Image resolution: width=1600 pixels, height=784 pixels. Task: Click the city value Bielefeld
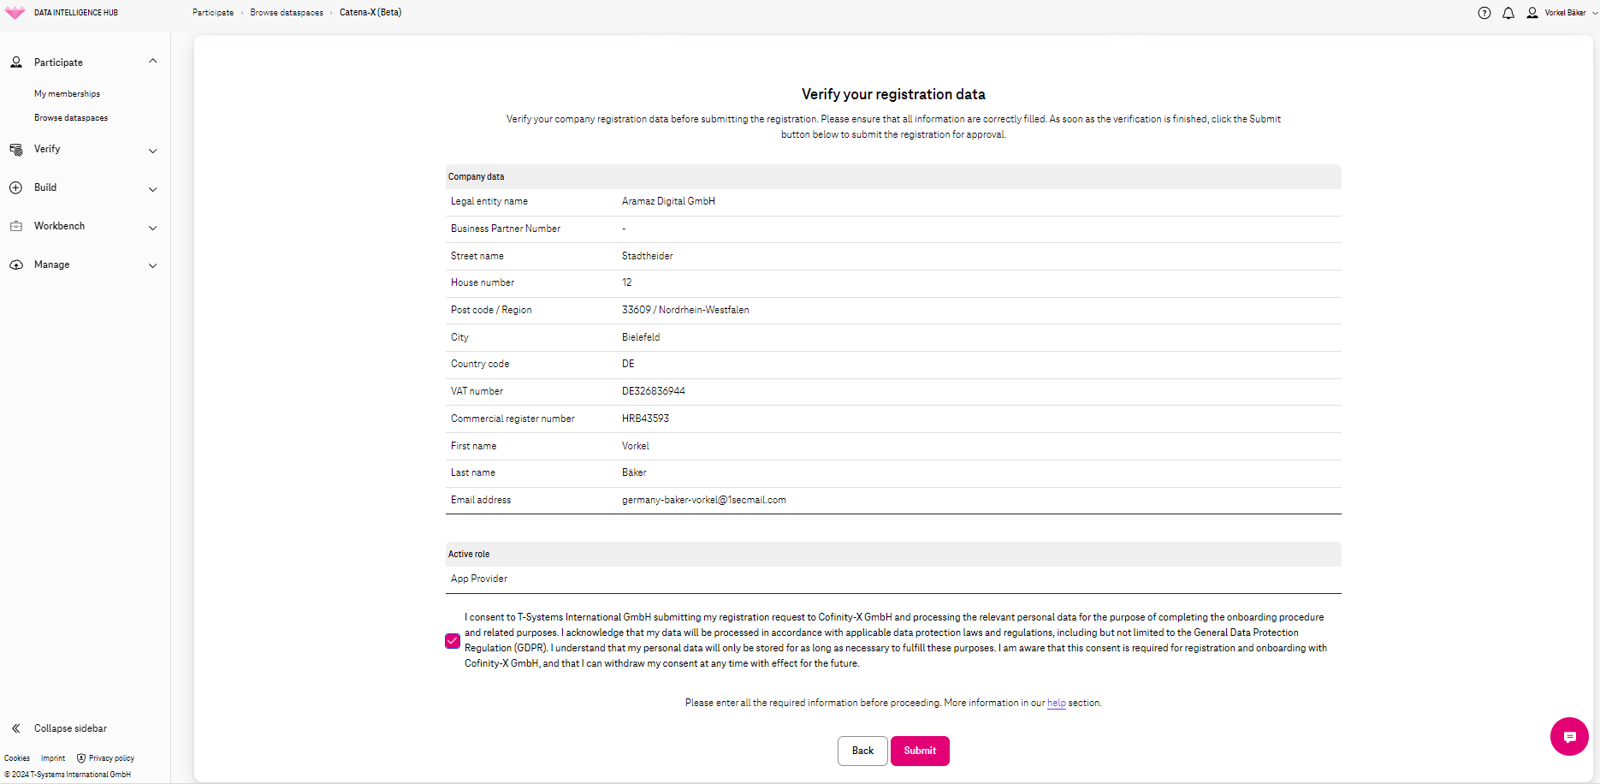(x=641, y=337)
